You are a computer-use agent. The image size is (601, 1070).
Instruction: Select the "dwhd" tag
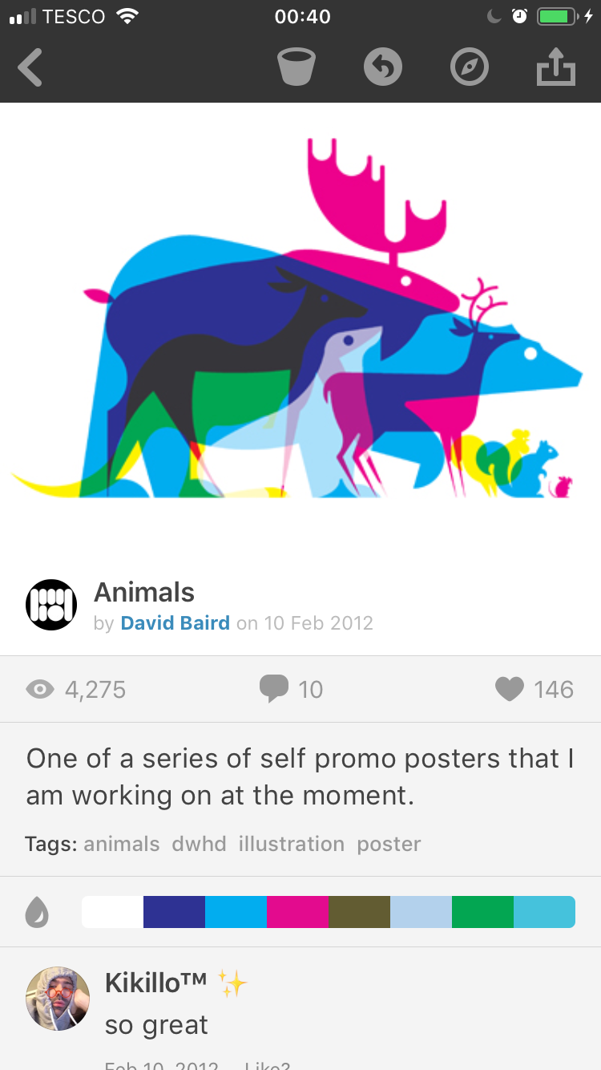[199, 844]
